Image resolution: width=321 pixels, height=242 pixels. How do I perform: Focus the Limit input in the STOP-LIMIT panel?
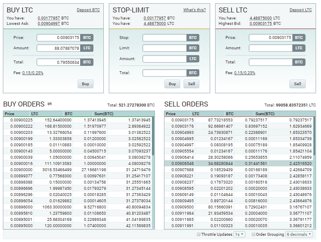164,48
